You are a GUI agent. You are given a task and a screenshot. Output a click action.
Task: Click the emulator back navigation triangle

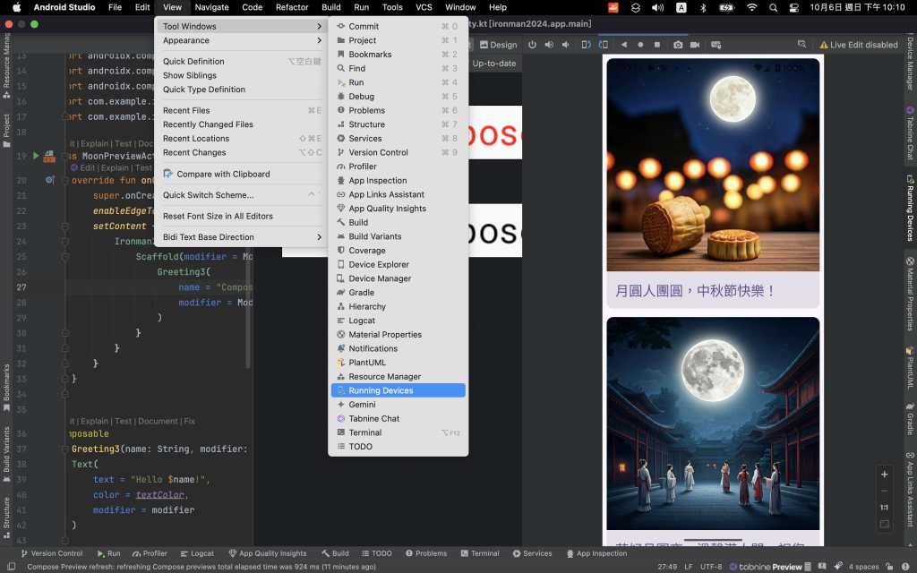624,45
